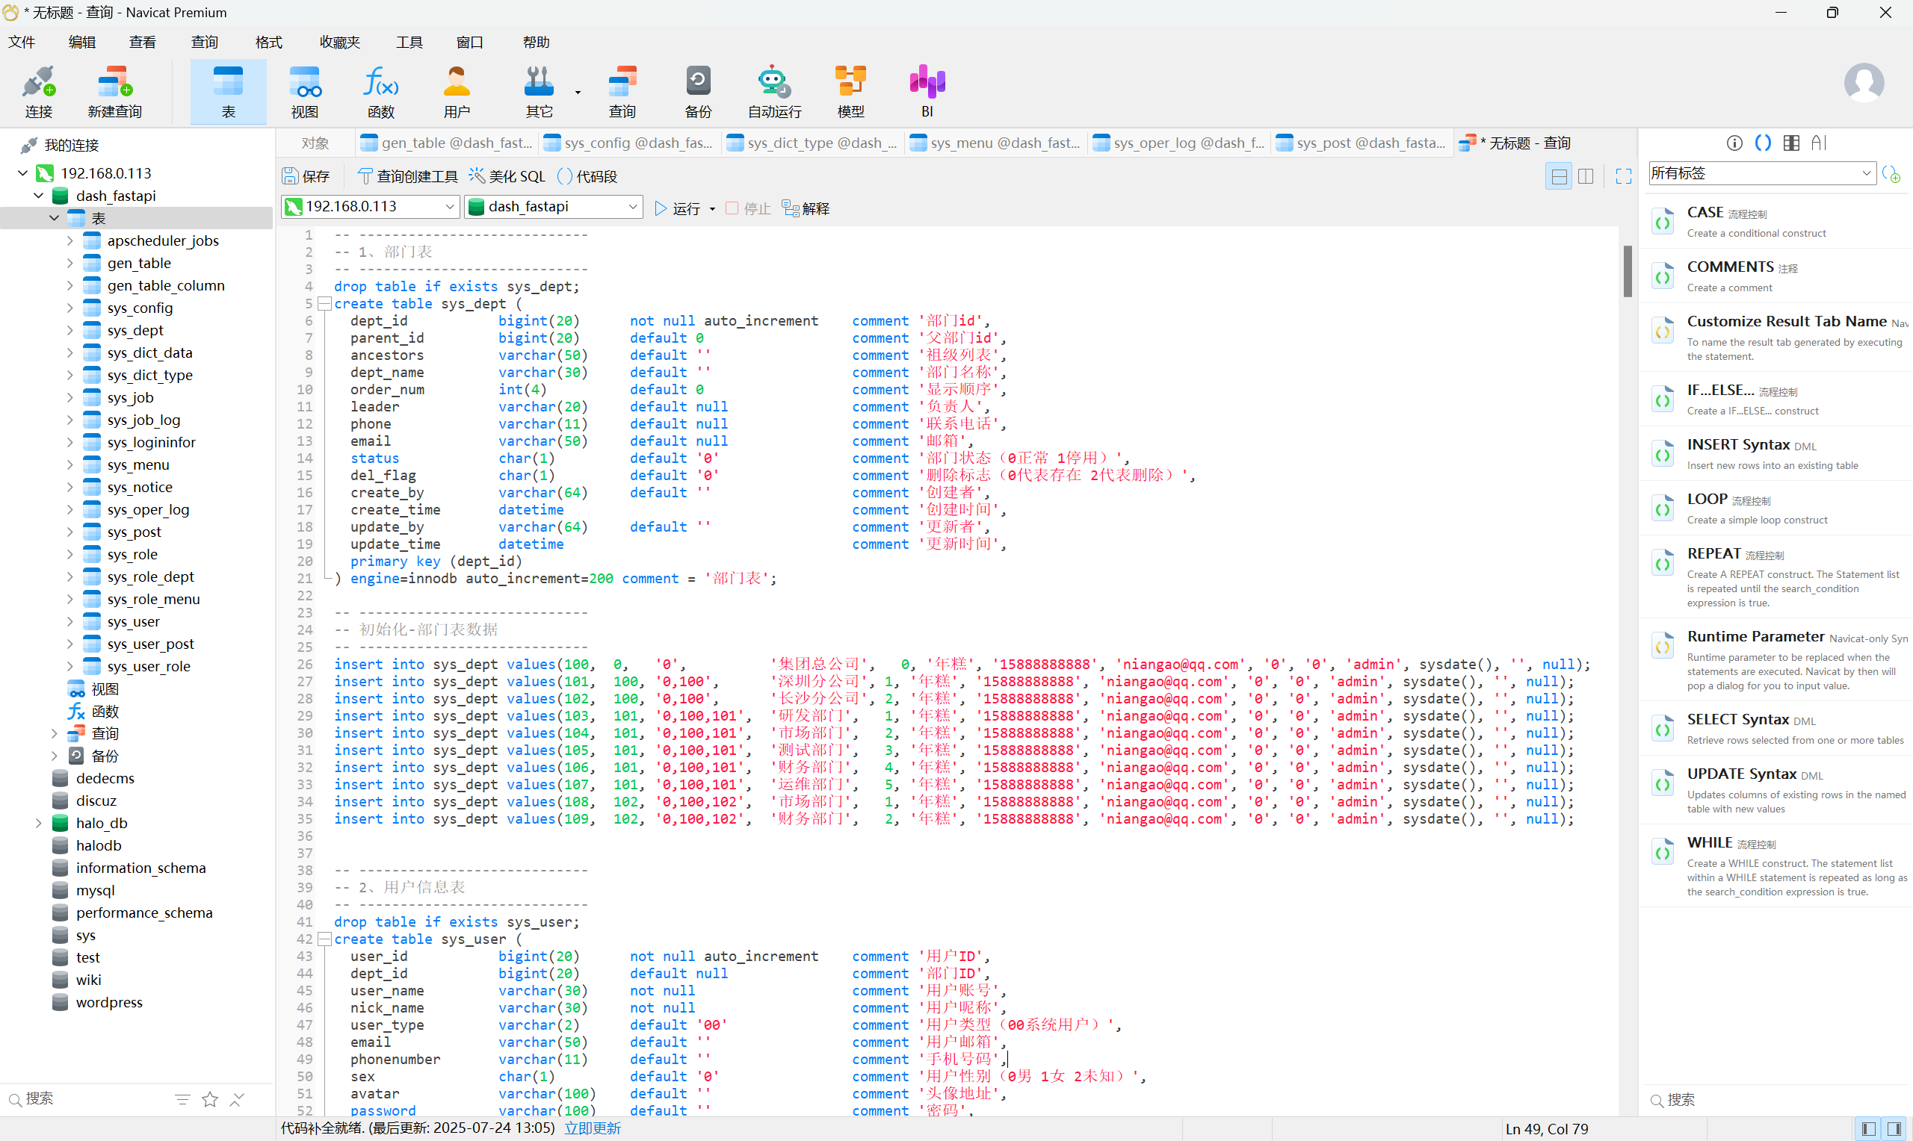Collapse the 192.168.0.113 connection node
This screenshot has height=1141, width=1913.
coord(23,173)
